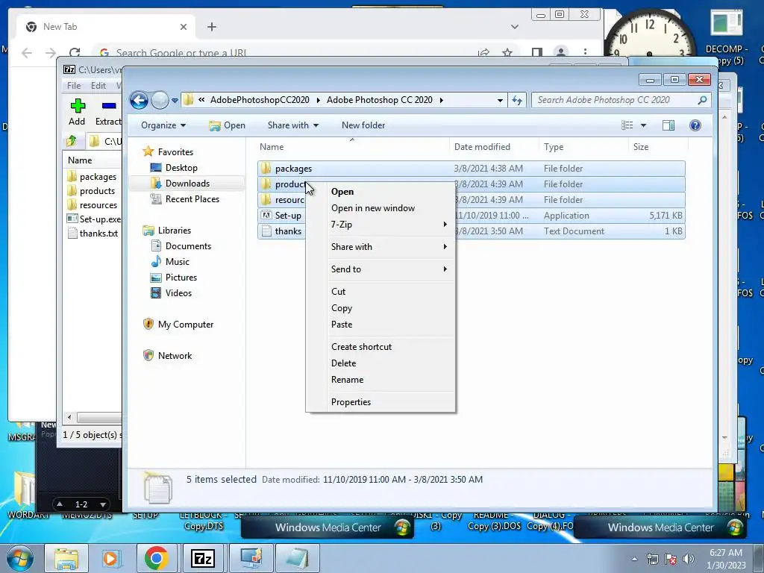Screen dimensions: 764x573
Task: Click the refresh button beside address bar
Action: pos(516,101)
